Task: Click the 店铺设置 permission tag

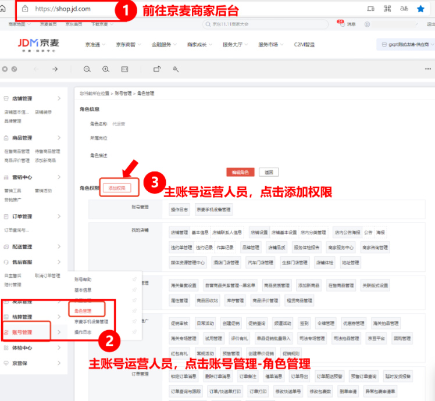Action: pyautogui.click(x=259, y=232)
